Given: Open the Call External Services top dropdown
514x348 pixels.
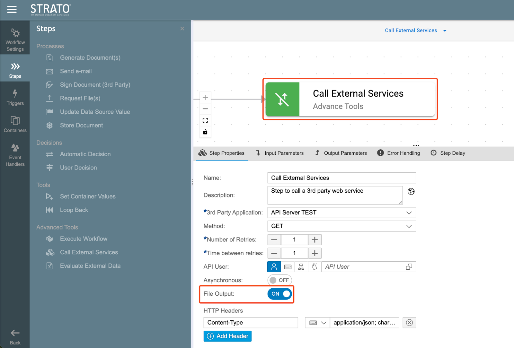Looking at the screenshot, I should (415, 30).
